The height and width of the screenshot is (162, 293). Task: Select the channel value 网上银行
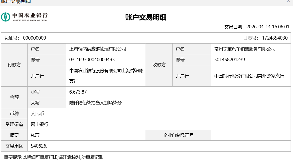pyautogui.click(x=39, y=124)
